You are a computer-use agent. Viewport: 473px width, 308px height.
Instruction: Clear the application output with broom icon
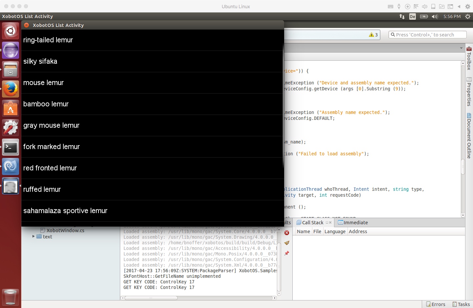pos(287,243)
